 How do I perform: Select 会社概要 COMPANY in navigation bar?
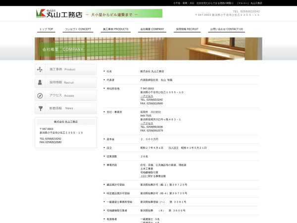[152, 29]
